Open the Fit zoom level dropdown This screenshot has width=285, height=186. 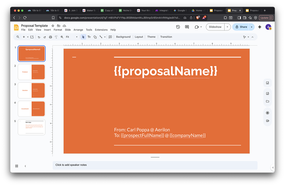point(72,37)
